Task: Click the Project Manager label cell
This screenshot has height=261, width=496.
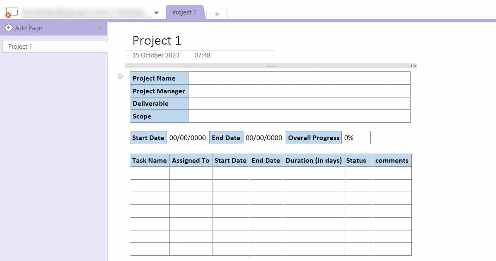Action: (x=159, y=91)
